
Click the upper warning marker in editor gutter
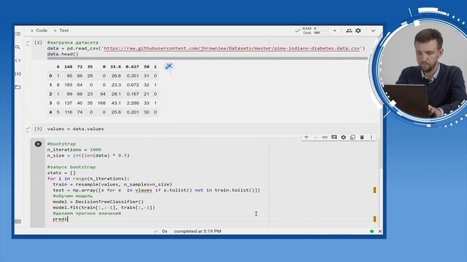(374, 190)
